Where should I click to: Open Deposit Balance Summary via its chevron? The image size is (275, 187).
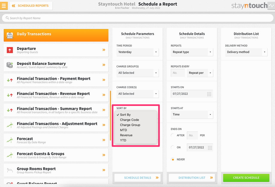coord(104,65)
